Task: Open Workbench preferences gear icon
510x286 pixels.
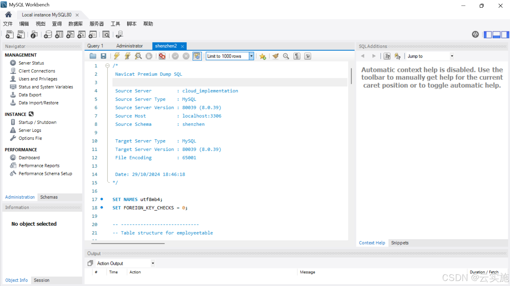Action: (475, 34)
